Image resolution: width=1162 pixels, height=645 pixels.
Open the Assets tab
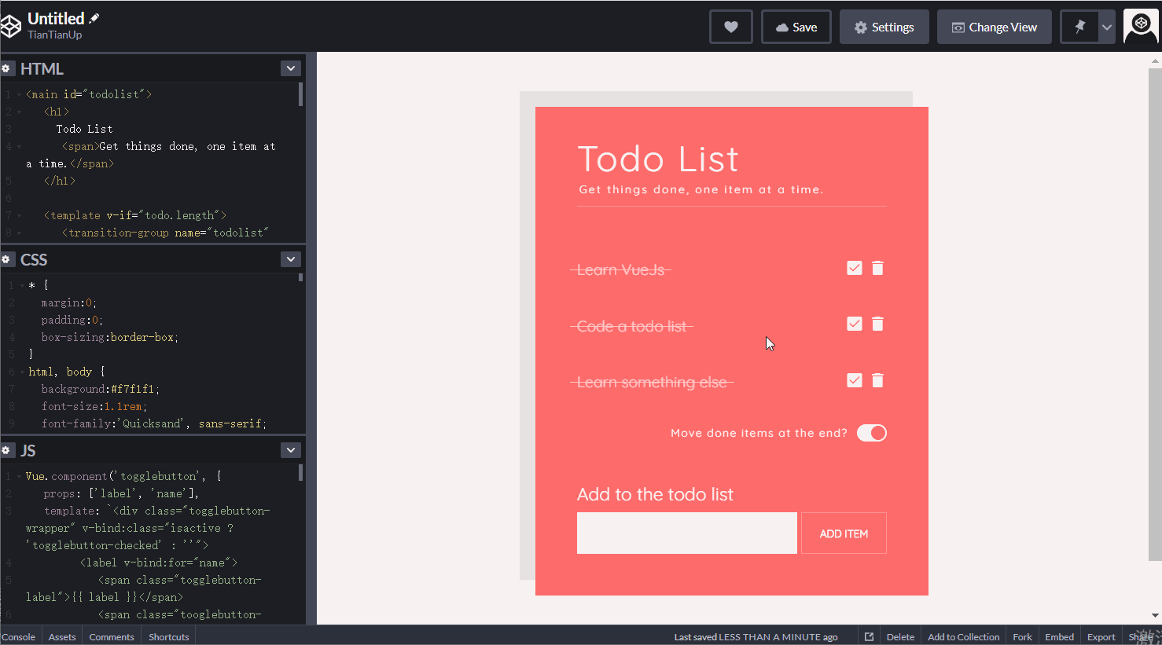pyautogui.click(x=62, y=636)
